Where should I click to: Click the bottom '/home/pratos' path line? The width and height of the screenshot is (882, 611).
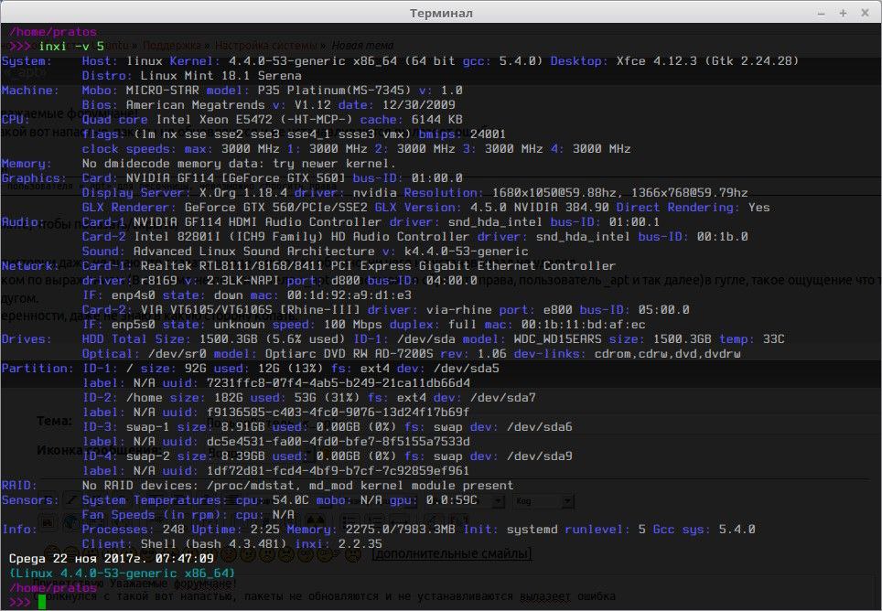(53, 587)
